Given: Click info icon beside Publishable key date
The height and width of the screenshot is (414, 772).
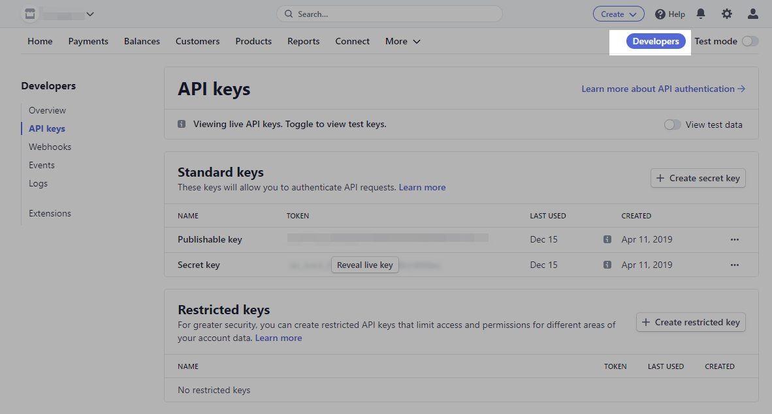Looking at the screenshot, I should coord(607,239).
